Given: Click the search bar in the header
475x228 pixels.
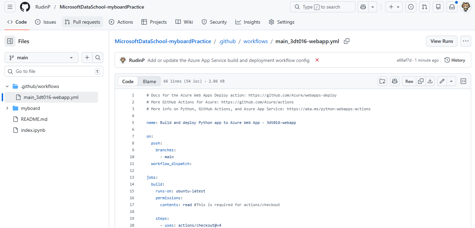Looking at the screenshot, I should [x=323, y=7].
